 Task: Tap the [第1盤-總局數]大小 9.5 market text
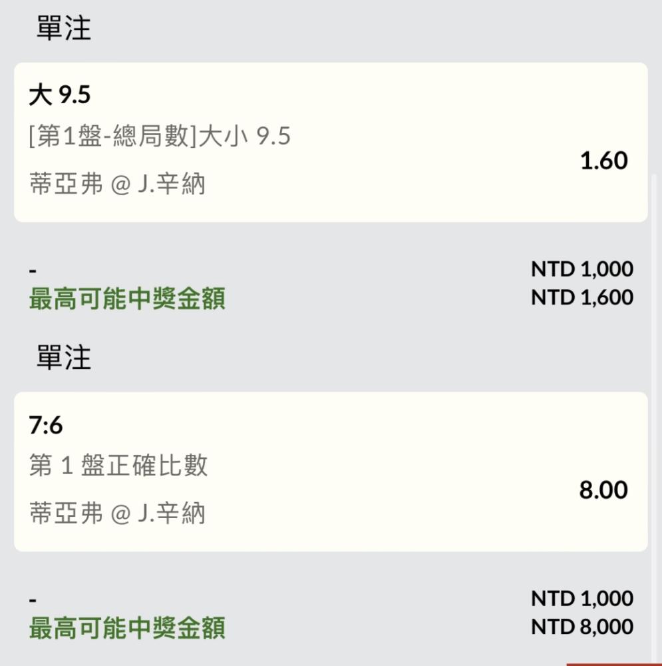[160, 136]
